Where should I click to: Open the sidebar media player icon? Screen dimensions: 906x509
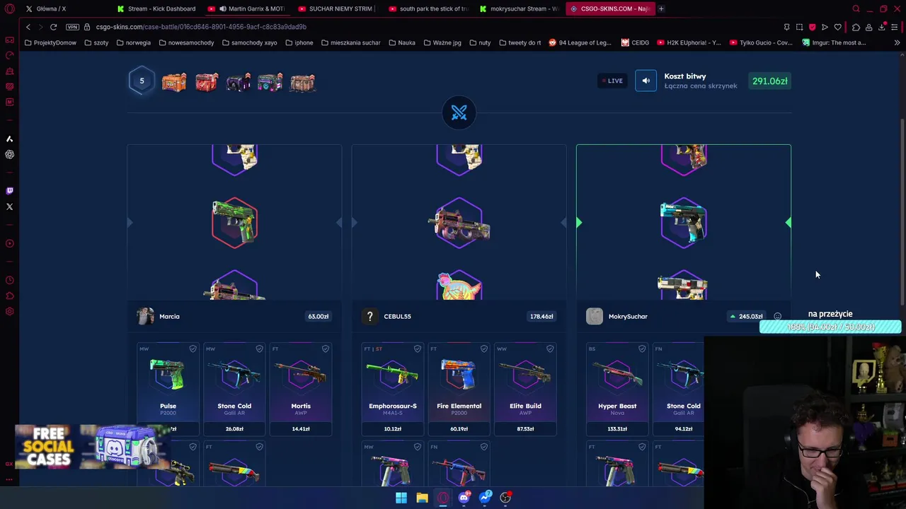[x=9, y=243]
